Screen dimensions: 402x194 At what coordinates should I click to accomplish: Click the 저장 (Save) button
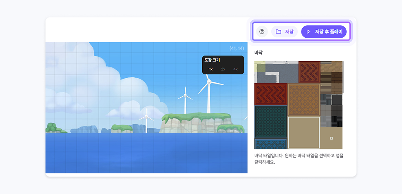pyautogui.click(x=285, y=31)
